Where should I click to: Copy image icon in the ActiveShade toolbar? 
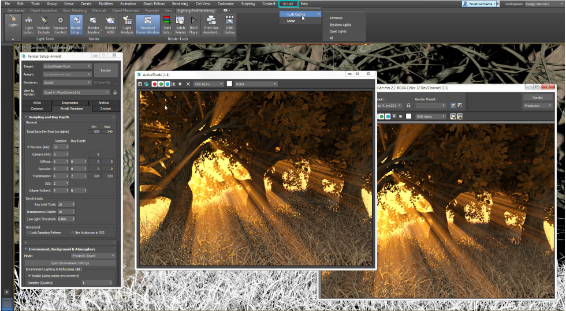tap(147, 84)
